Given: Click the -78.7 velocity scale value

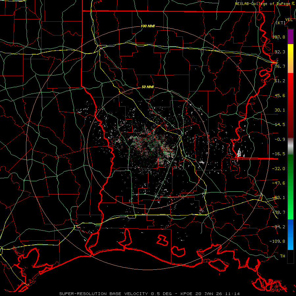Looking at the screenshot, I should pos(279,212).
